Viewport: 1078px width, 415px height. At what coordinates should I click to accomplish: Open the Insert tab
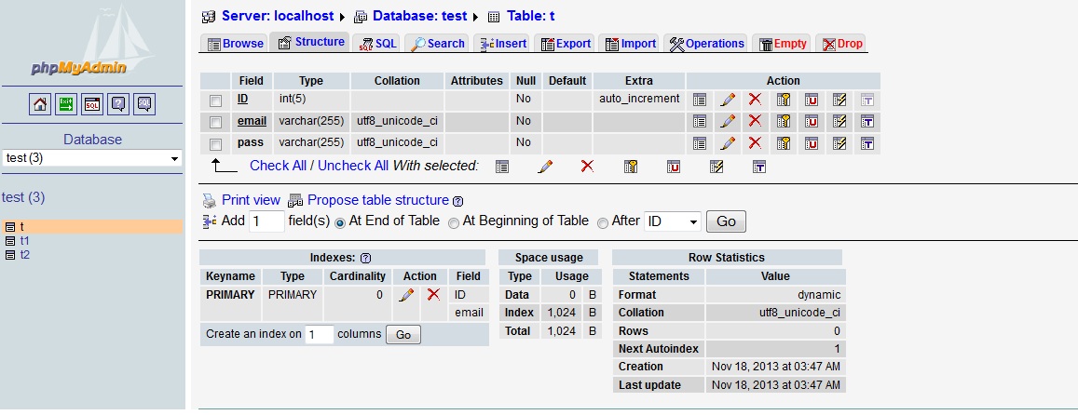pyautogui.click(x=503, y=44)
